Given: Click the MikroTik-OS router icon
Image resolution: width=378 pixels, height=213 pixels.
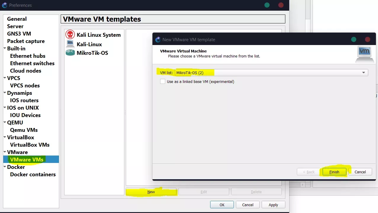Looking at the screenshot, I should (70, 53).
